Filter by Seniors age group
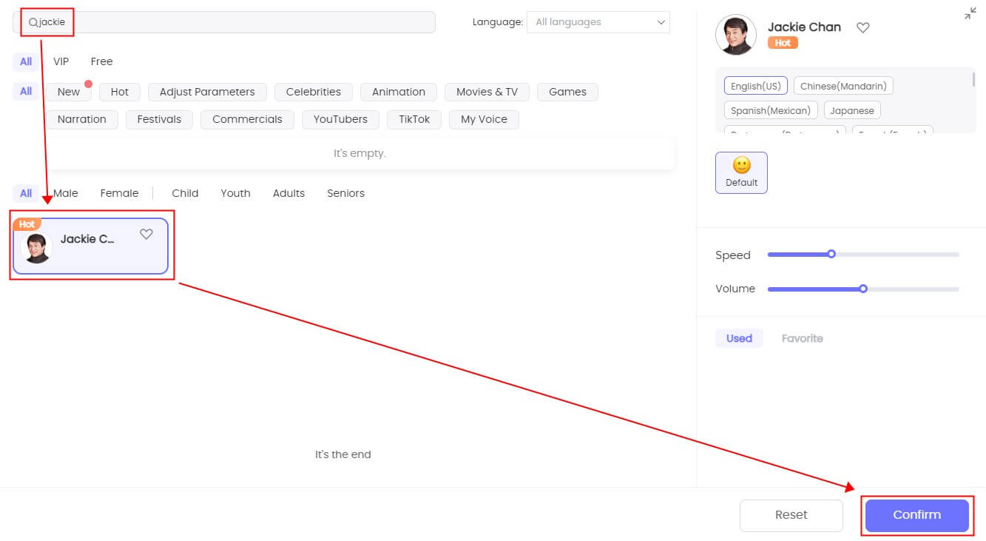The height and width of the screenshot is (541, 986). click(x=345, y=193)
